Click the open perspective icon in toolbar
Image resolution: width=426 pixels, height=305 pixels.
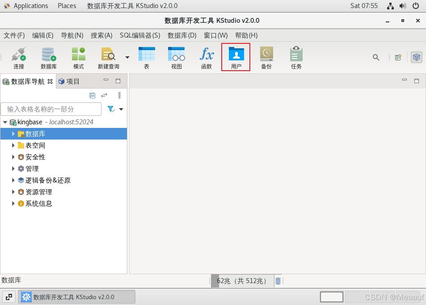coord(398,57)
